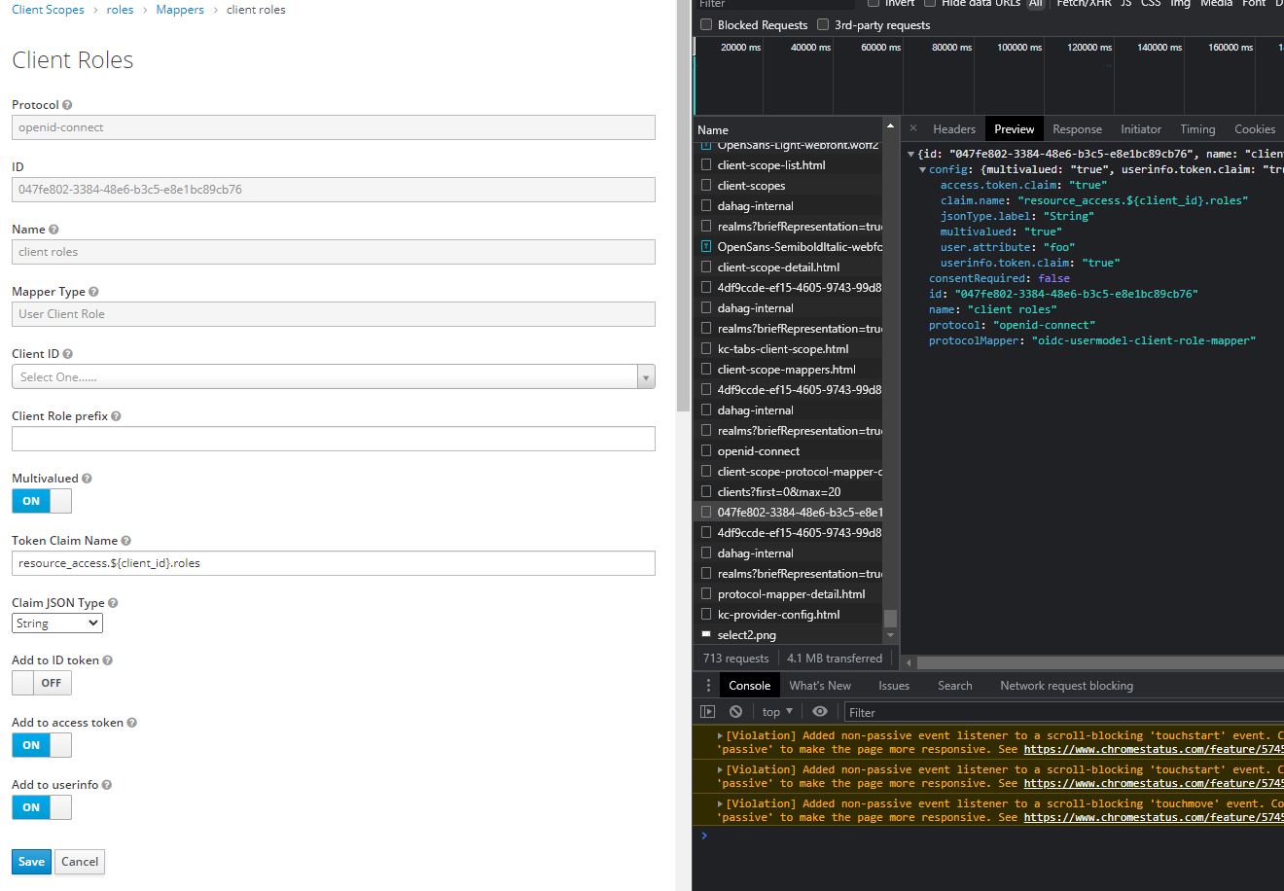Navigate to Client Scopes breadcrumb link
This screenshot has height=891, width=1284.
tap(47, 10)
